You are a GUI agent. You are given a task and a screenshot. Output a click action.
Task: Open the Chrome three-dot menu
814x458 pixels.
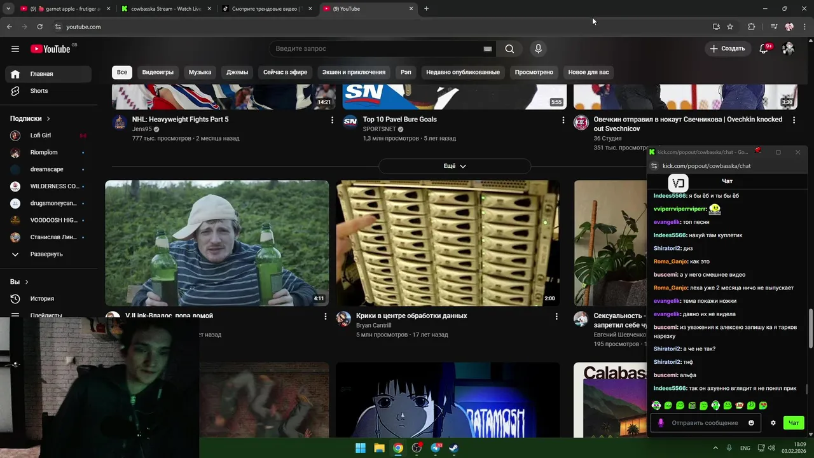pos(804,27)
